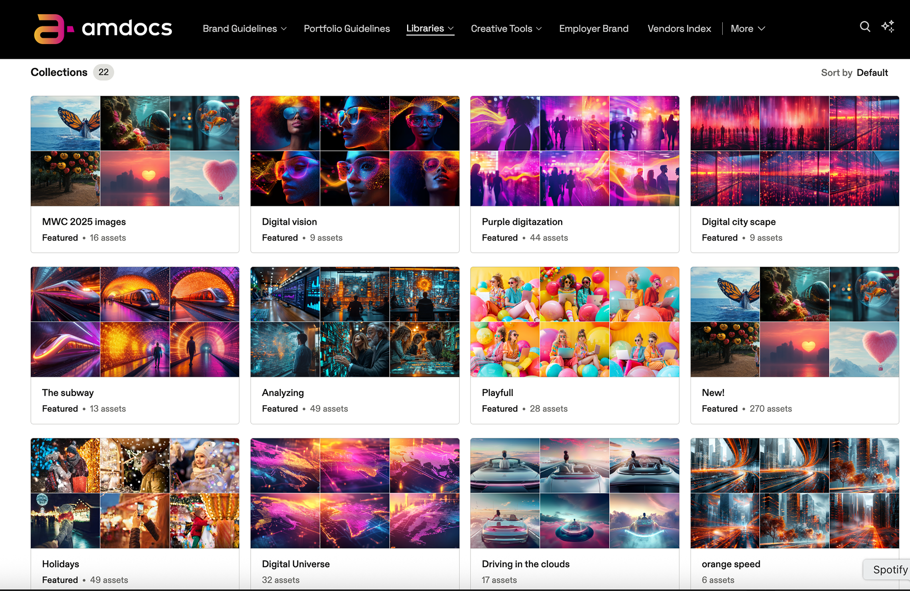Open the Employer Brand page
The width and height of the screenshot is (910, 591).
pyautogui.click(x=593, y=29)
